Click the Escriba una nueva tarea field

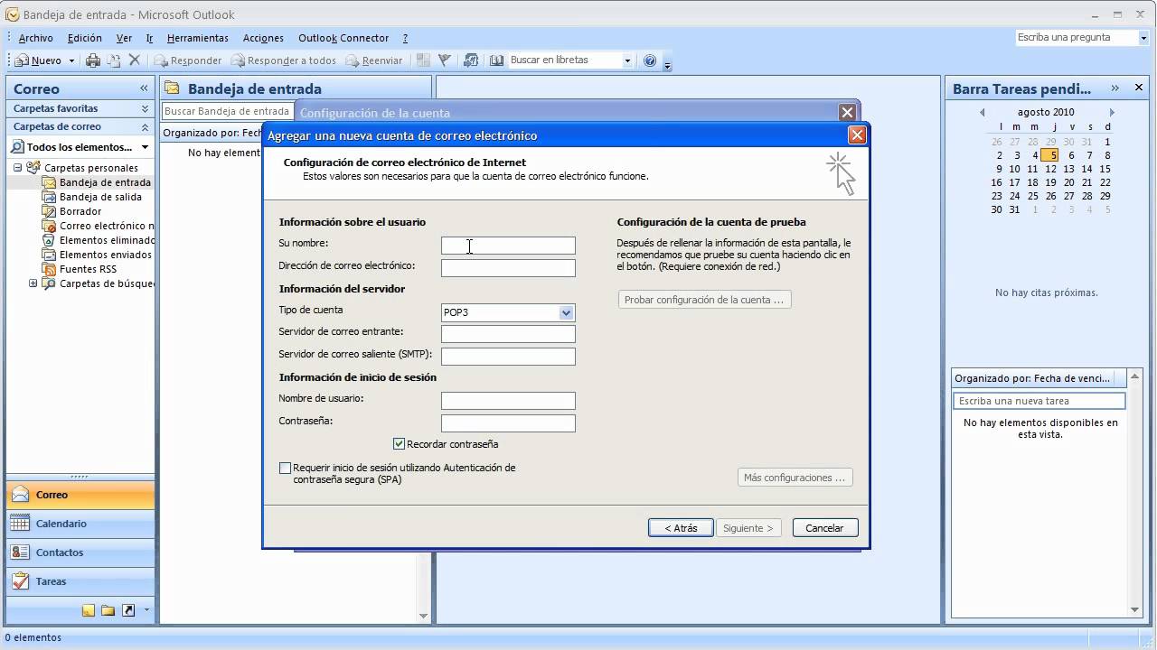point(1039,401)
